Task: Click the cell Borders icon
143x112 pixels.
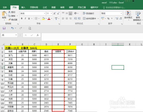Action: pyautogui.click(x=36, y=18)
